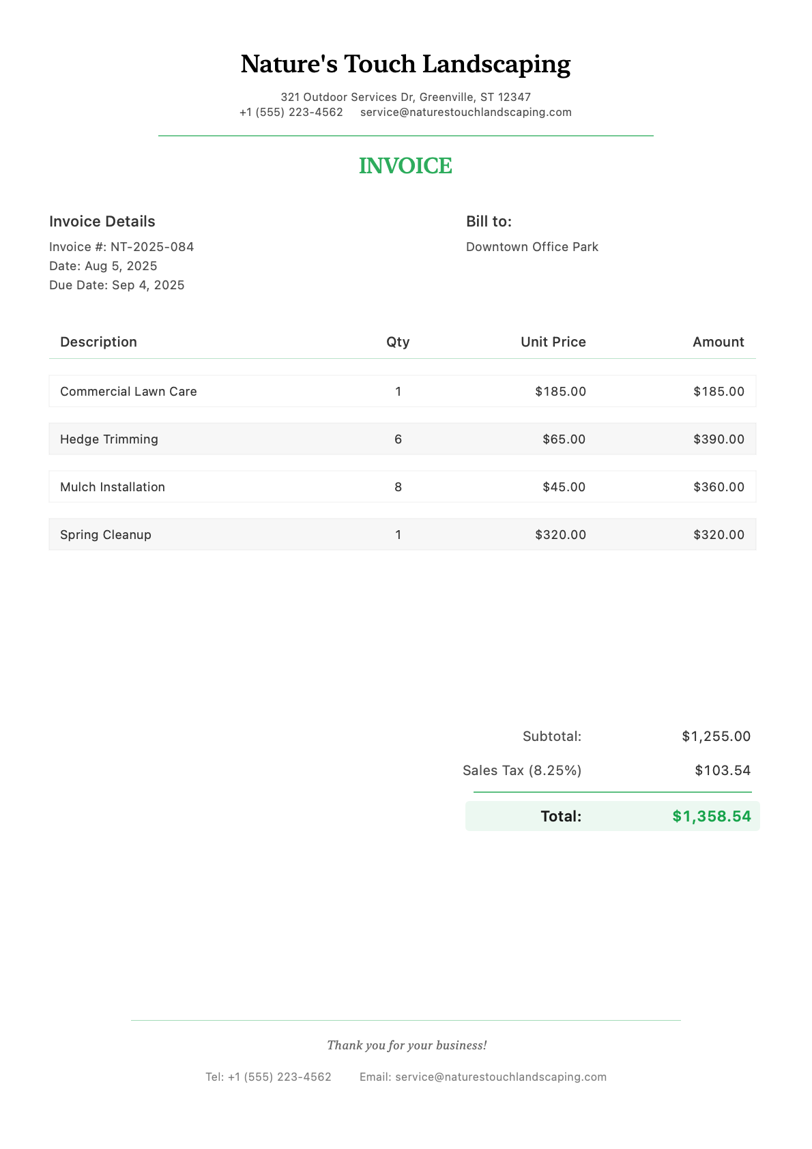Screen dimensions: 812x1149
Task: Select the total value $1,358.54
Action: coord(712,816)
